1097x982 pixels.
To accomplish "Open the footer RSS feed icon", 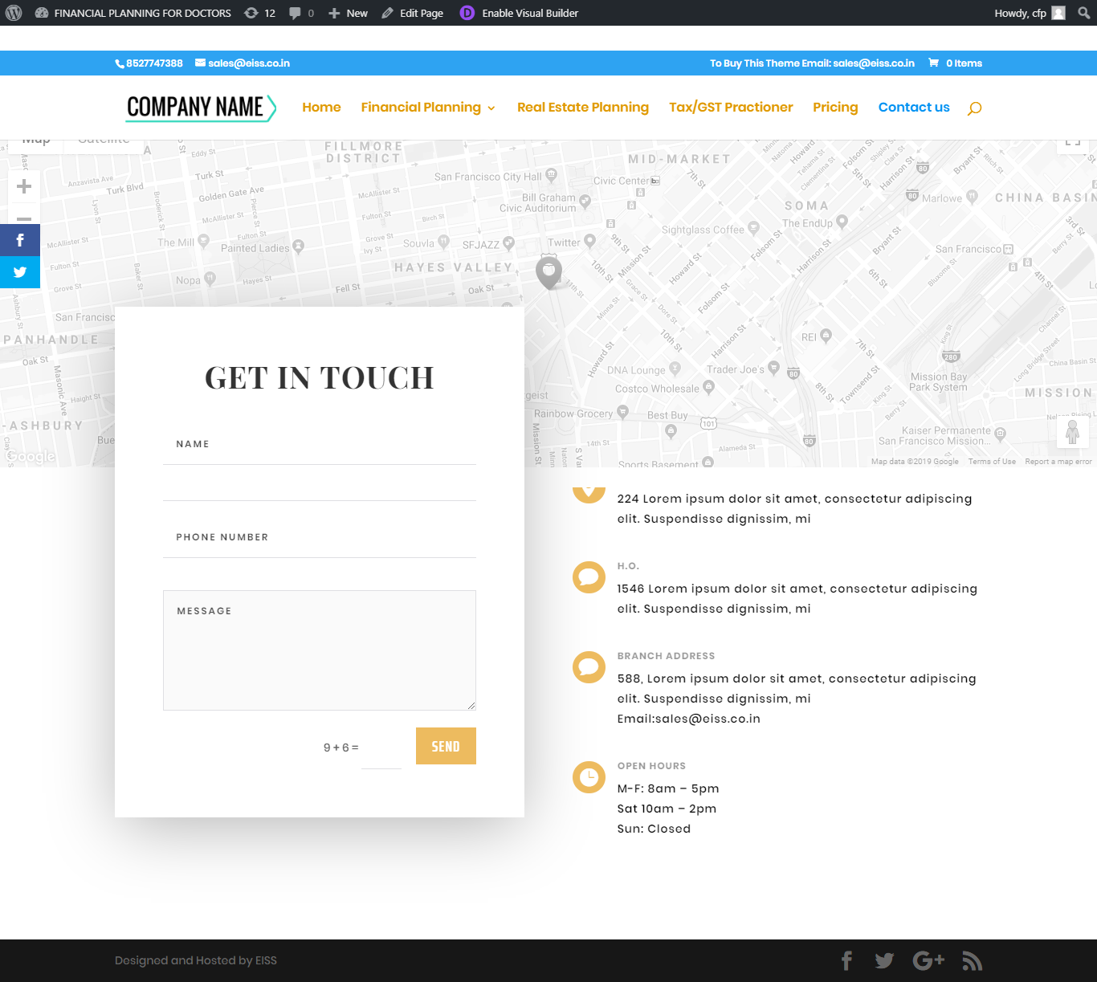I will 972,960.
